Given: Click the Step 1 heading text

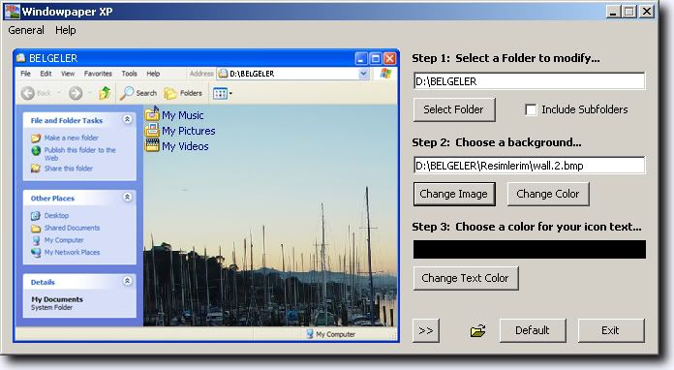Looking at the screenshot, I should click(x=505, y=58).
